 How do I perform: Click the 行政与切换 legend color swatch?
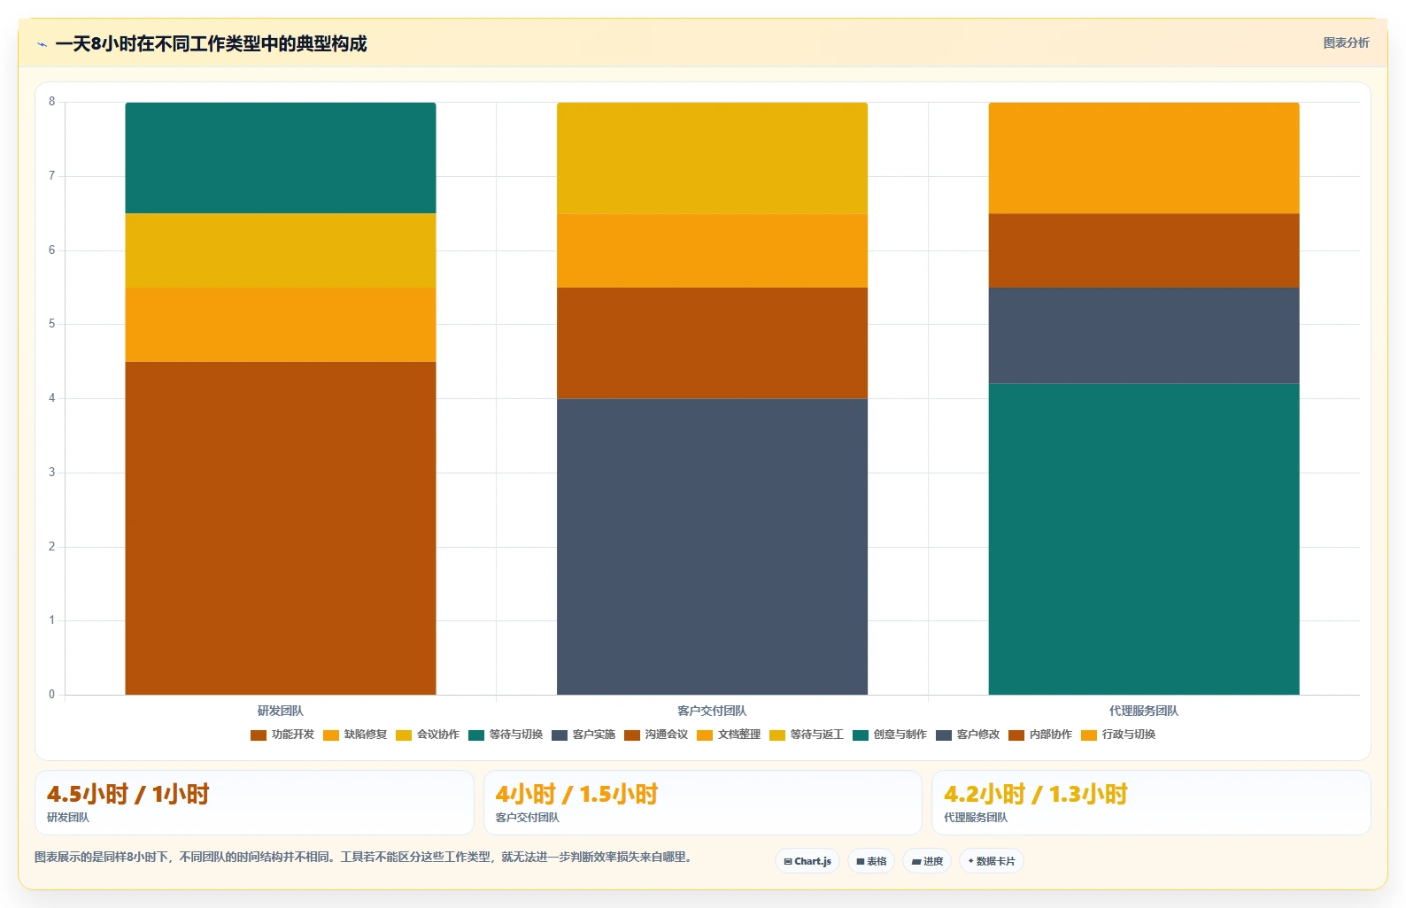point(1089,735)
